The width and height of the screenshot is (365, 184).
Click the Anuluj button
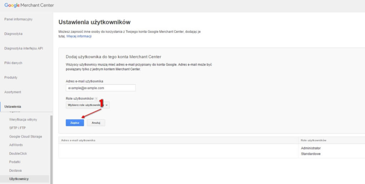[96, 123]
